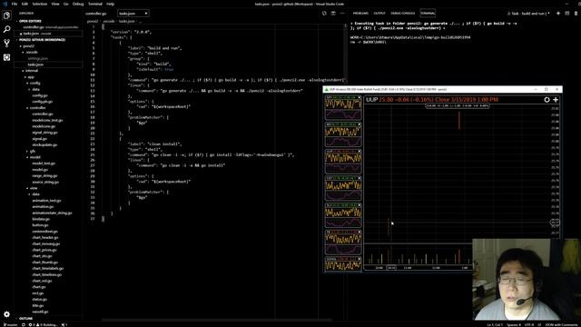Viewport: 581px width, 327px height.
Task: Close the tasks.json editor tab
Action: (x=146, y=14)
